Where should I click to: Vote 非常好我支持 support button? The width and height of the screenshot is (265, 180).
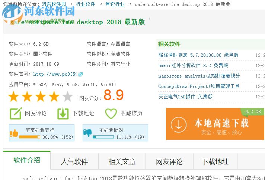click(x=42, y=133)
